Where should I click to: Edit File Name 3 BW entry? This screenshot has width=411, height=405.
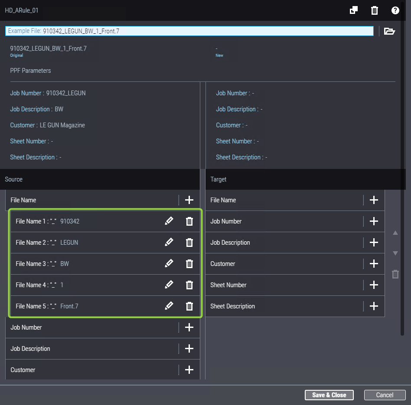click(169, 264)
